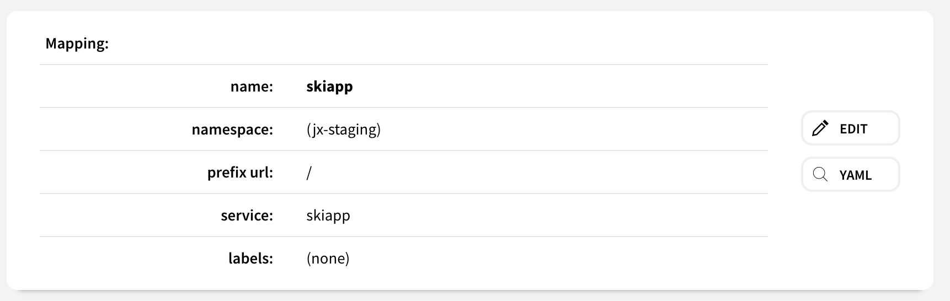Viewport: 950px width, 301px height.
Task: Click empty card area above the EDIT button
Action: click(850, 66)
